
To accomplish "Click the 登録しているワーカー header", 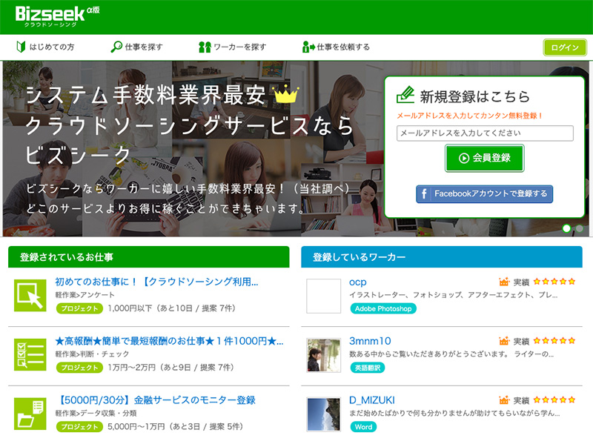I will pyautogui.click(x=442, y=257).
